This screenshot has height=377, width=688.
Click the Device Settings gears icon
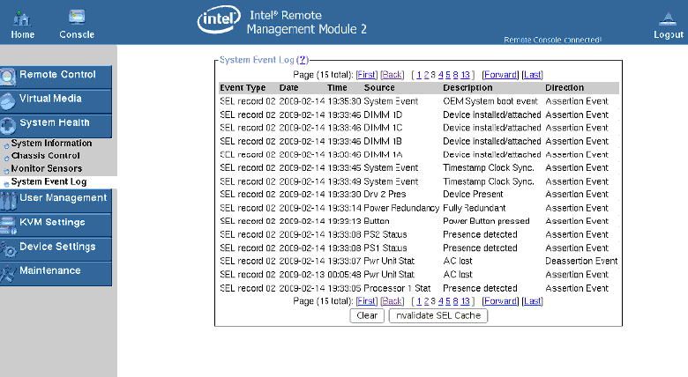pyautogui.click(x=7, y=249)
